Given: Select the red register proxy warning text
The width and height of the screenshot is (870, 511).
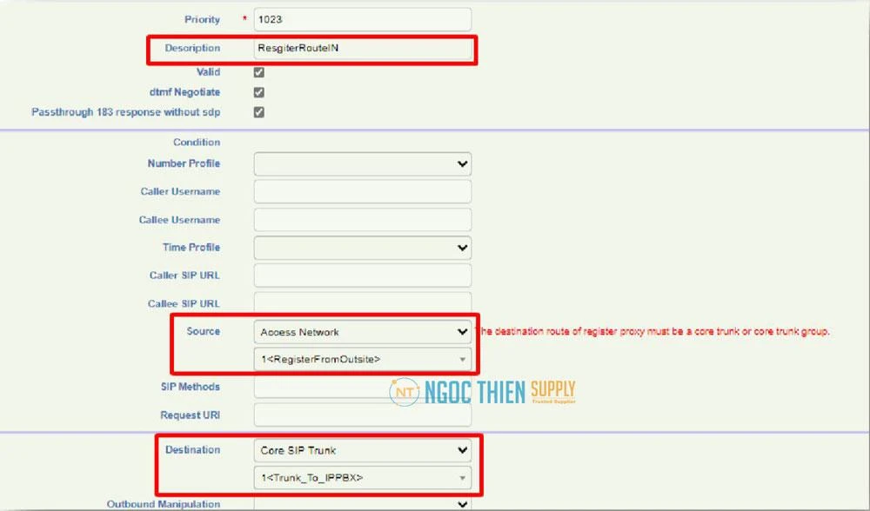Looking at the screenshot, I should [652, 331].
